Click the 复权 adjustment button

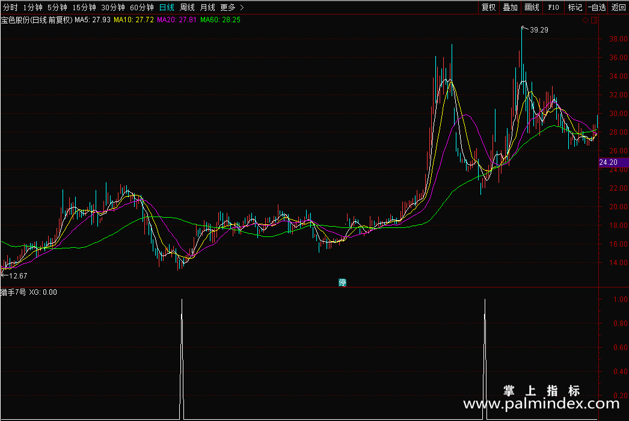point(489,7)
